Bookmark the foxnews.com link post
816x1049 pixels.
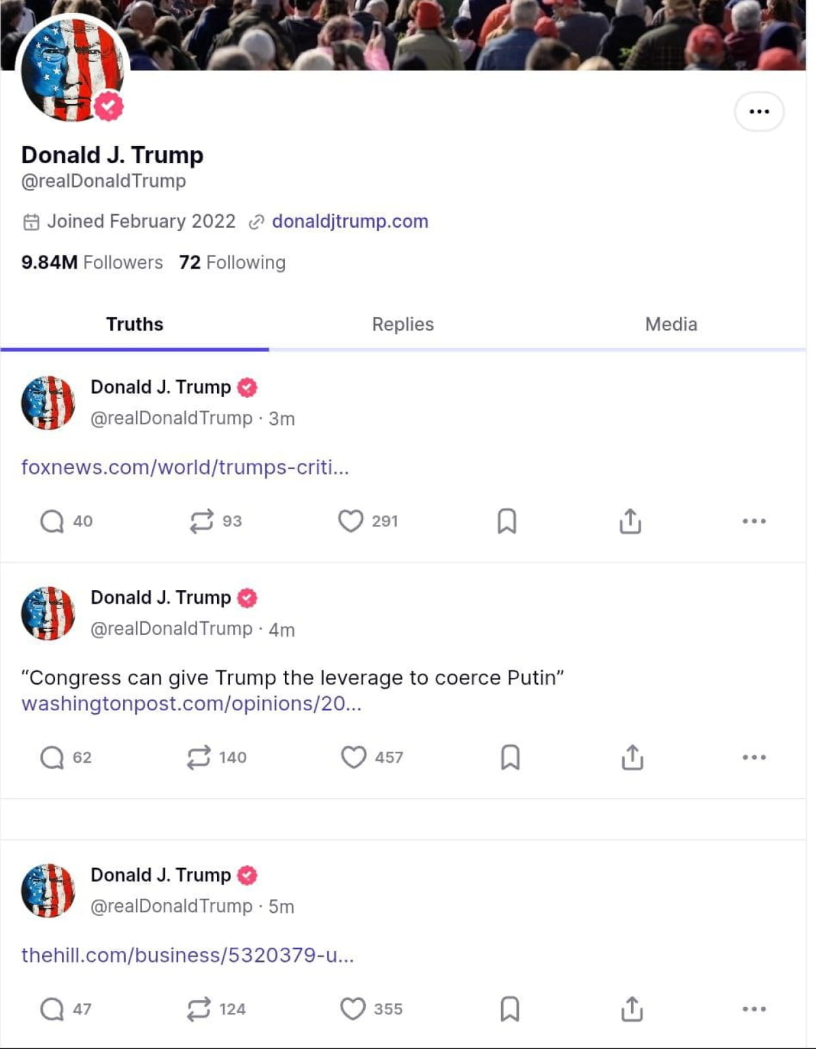pos(507,521)
